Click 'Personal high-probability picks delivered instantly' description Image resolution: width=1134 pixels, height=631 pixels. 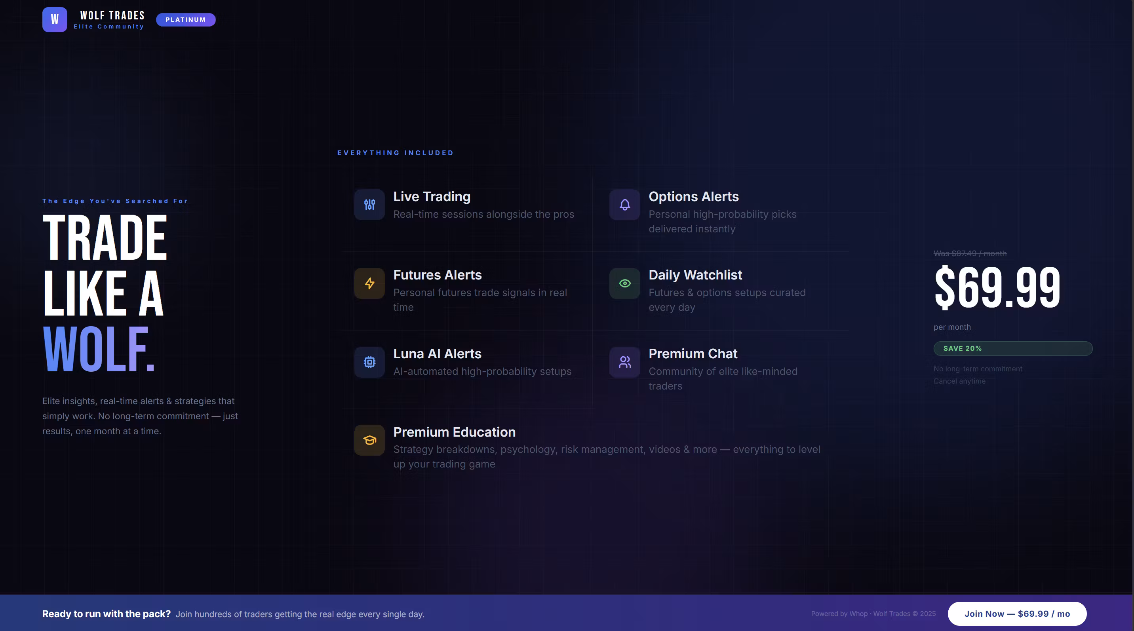coord(722,221)
